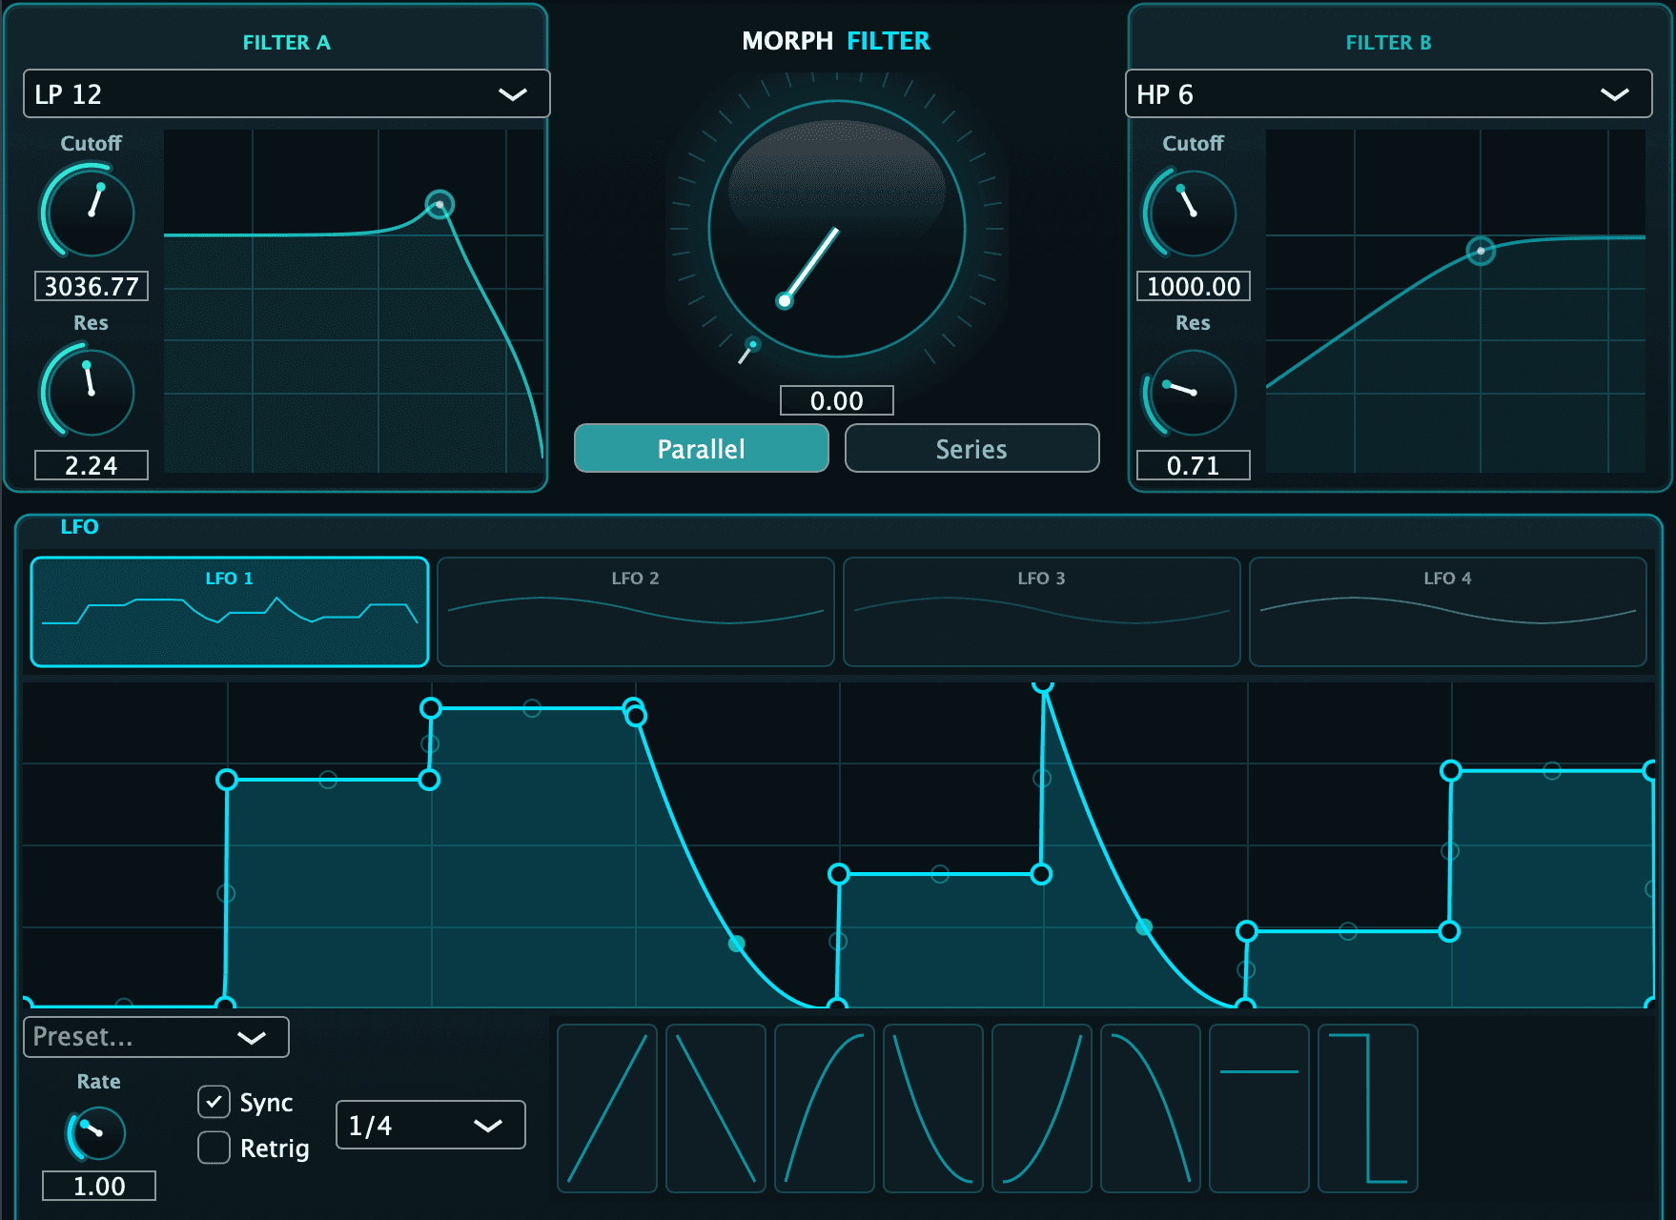Click the Filter A resonance value 2.24
1676x1220 pixels.
click(x=92, y=465)
